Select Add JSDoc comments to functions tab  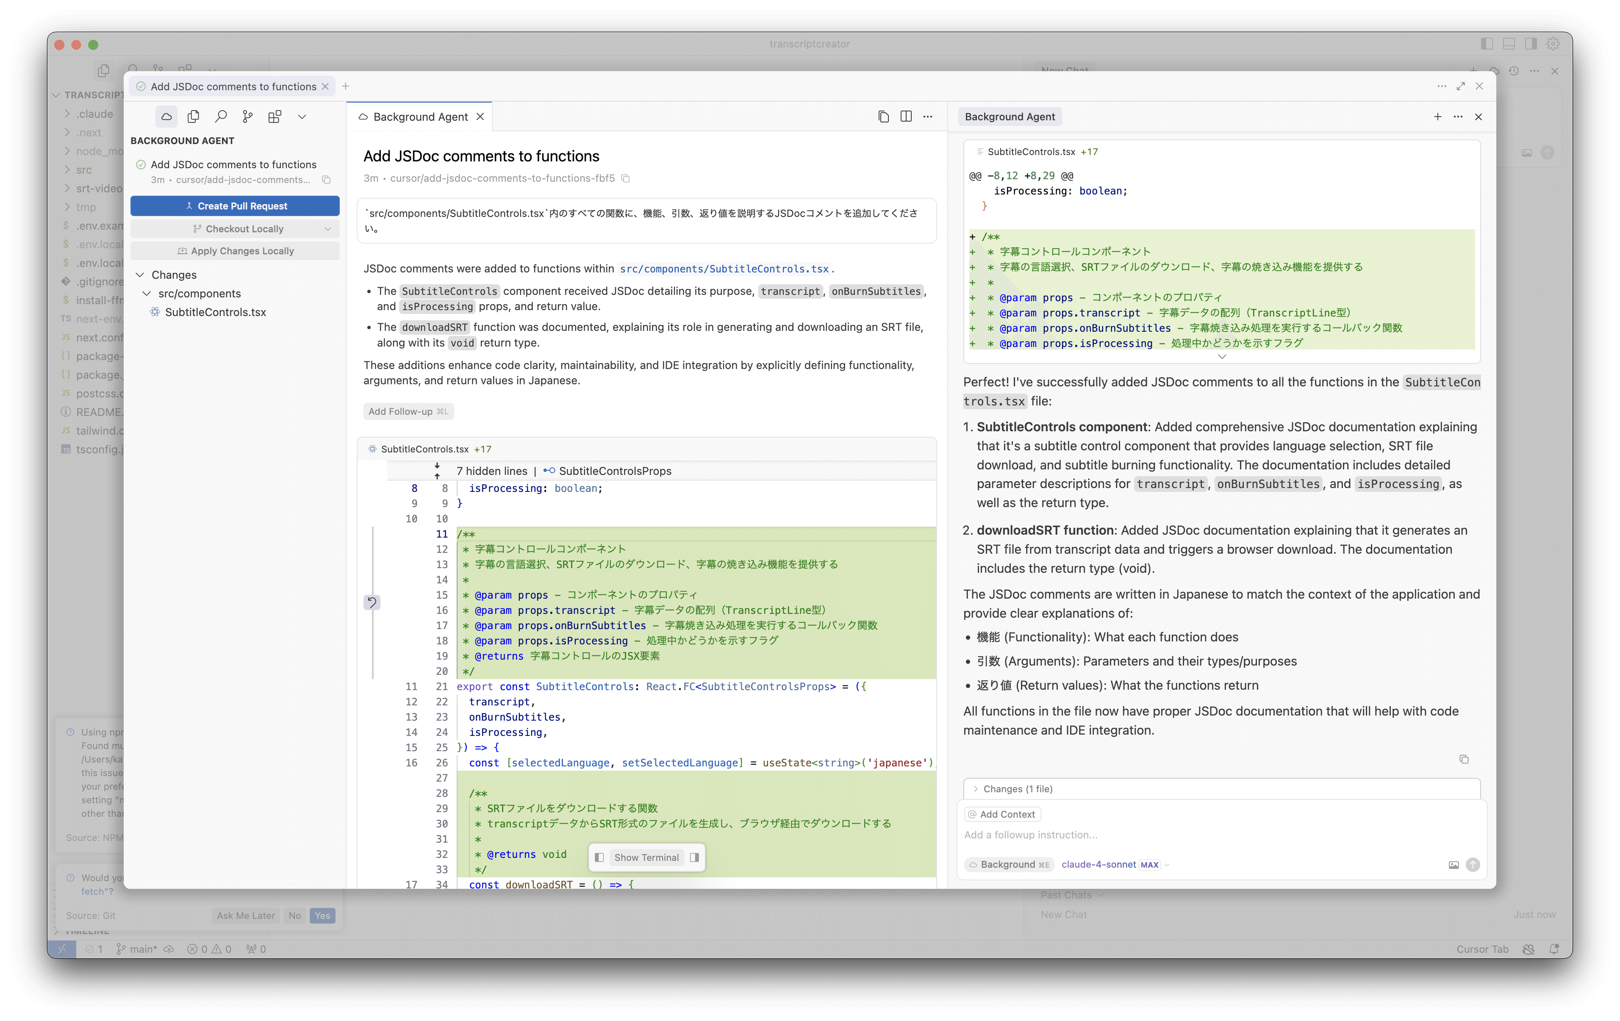pyautogui.click(x=233, y=87)
